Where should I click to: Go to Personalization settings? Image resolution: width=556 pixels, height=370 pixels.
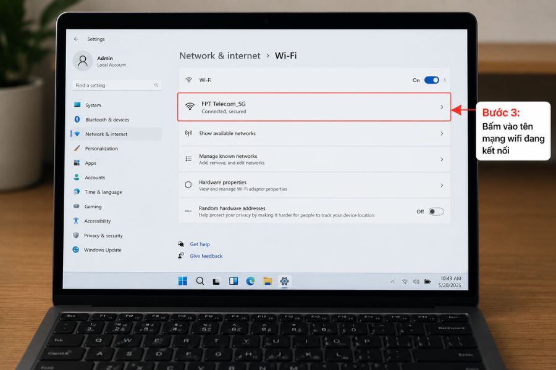click(x=116, y=149)
